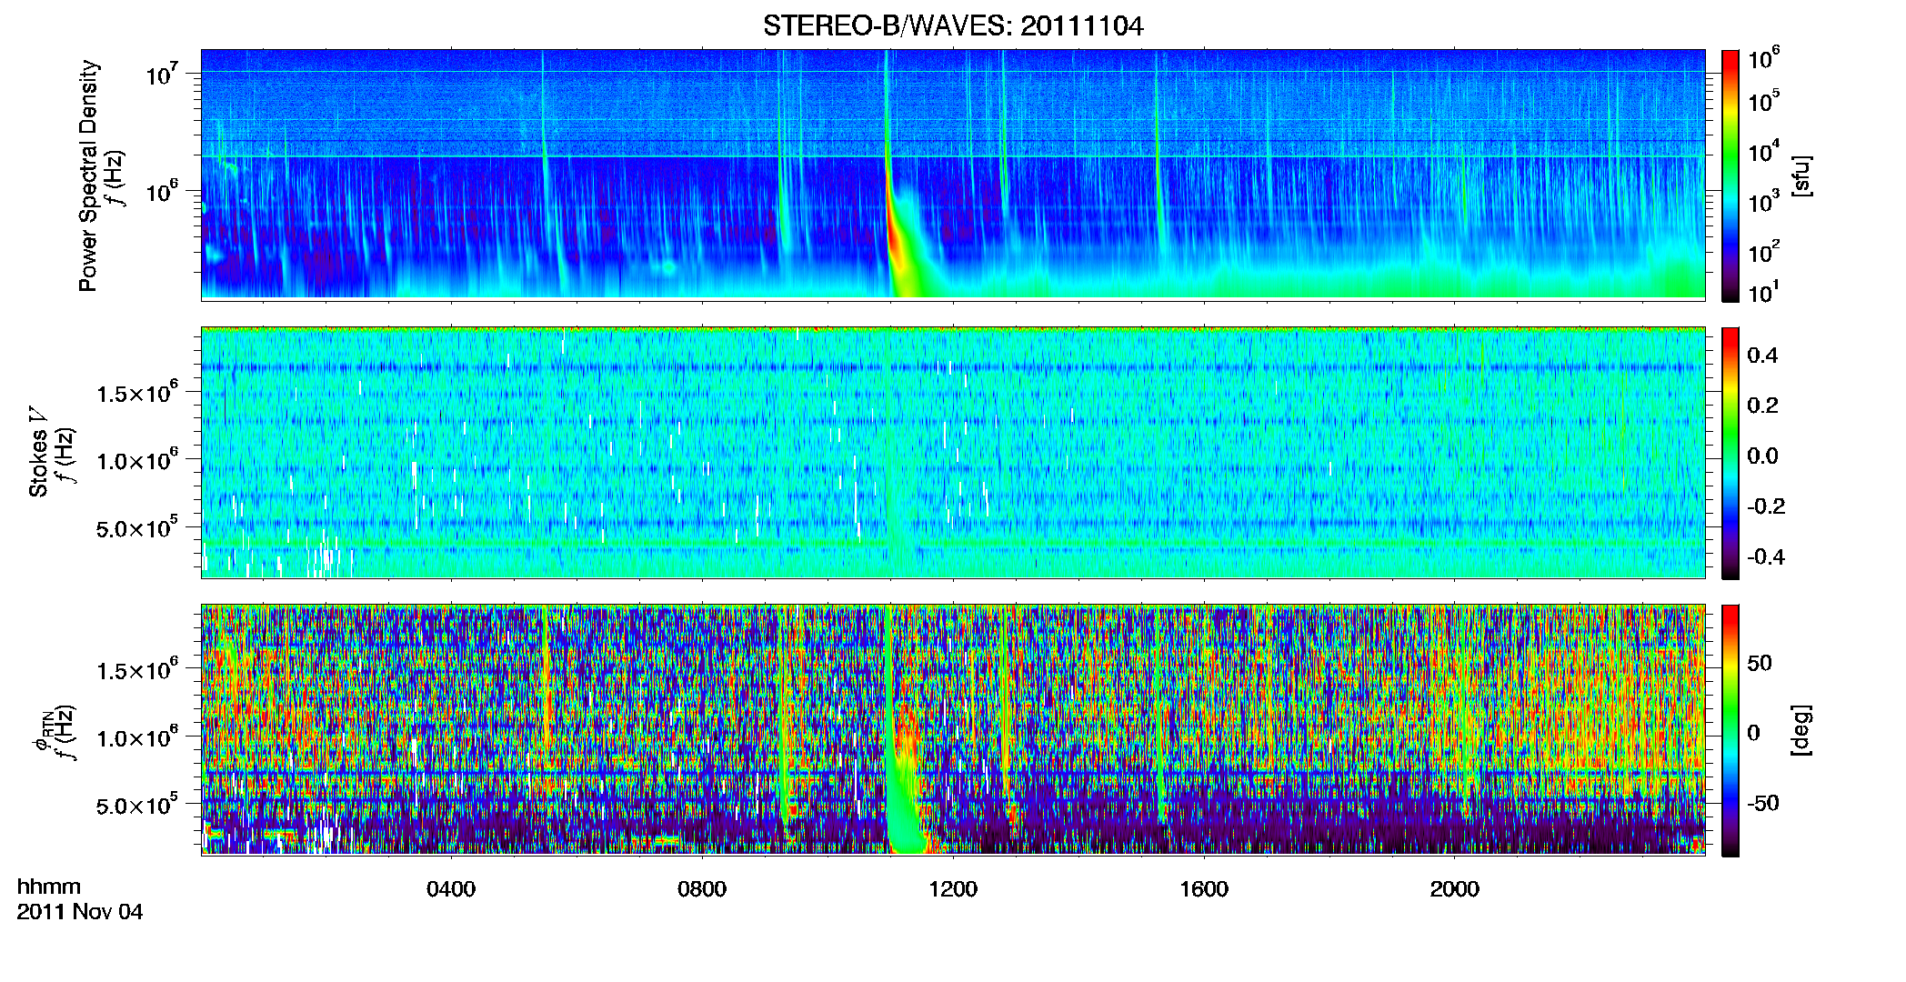Click the title STEREO-B/WAVES: 20111104
Viewport: 1906px width, 982px height.
point(953,26)
